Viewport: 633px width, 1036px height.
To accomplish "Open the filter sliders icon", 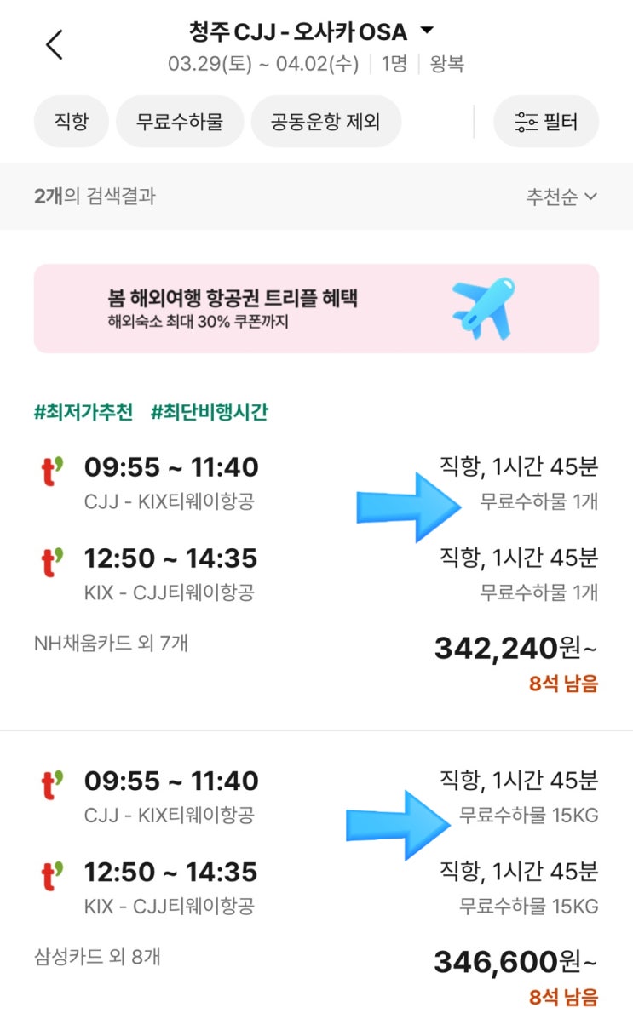I will pyautogui.click(x=526, y=122).
